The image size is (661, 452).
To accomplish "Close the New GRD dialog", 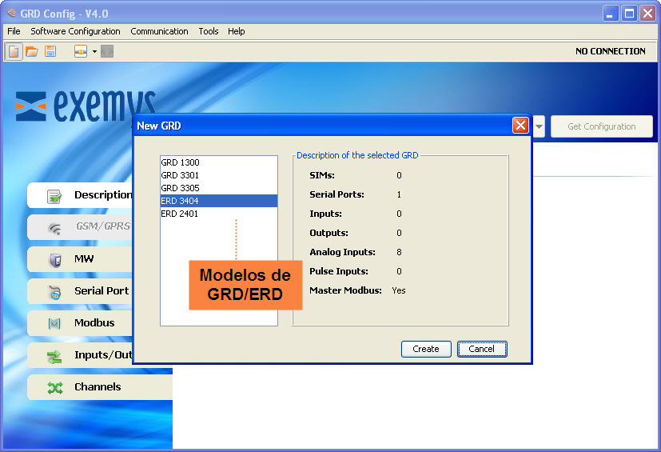I will point(520,126).
